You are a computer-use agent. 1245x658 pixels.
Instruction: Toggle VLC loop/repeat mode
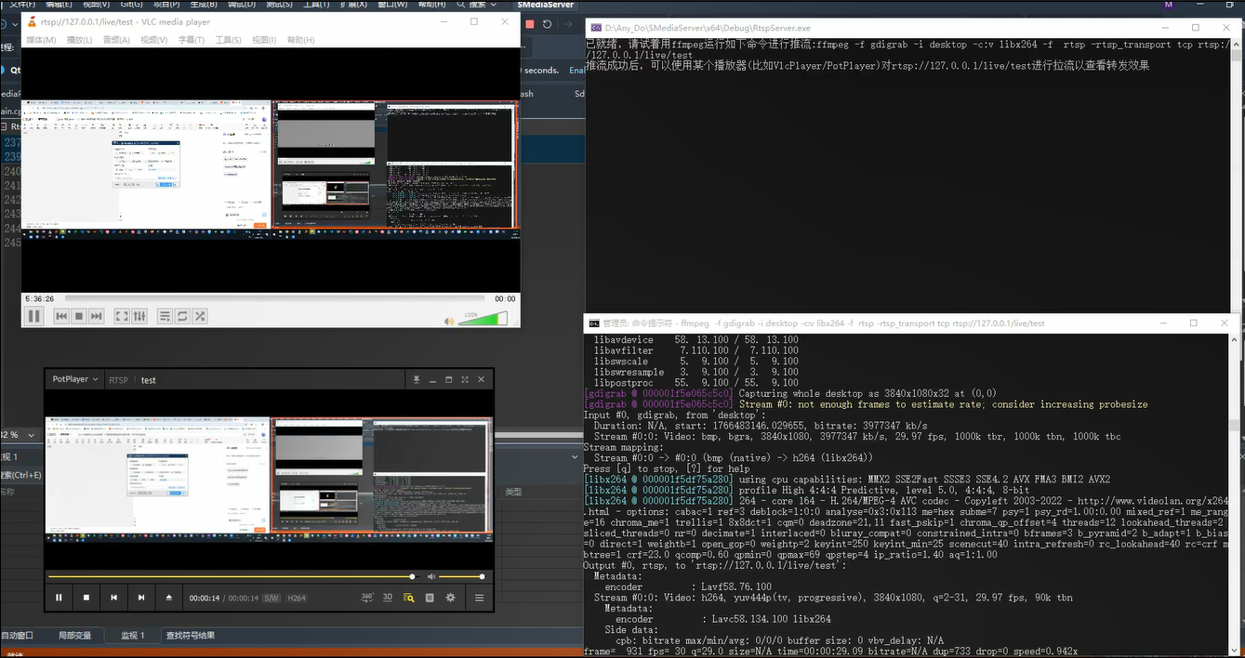pyautogui.click(x=182, y=316)
